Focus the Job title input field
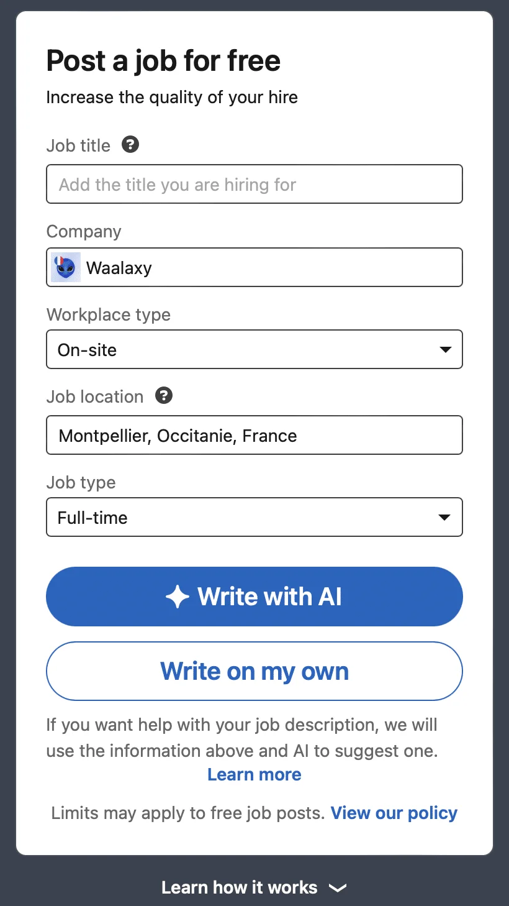509x906 pixels. point(254,184)
